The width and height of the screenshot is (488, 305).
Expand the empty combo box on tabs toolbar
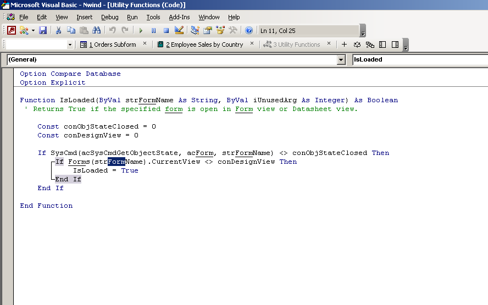click(x=70, y=45)
